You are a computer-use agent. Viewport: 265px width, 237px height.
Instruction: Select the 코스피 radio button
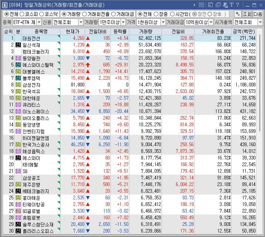tap(22, 14)
